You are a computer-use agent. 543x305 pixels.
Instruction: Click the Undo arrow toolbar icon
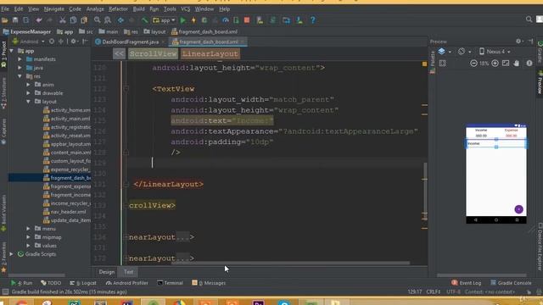38,20
